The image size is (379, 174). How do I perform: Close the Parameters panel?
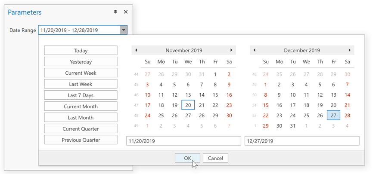(126, 12)
